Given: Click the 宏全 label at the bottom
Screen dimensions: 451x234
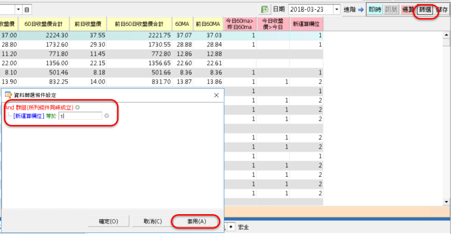Looking at the screenshot, I should point(243,227).
